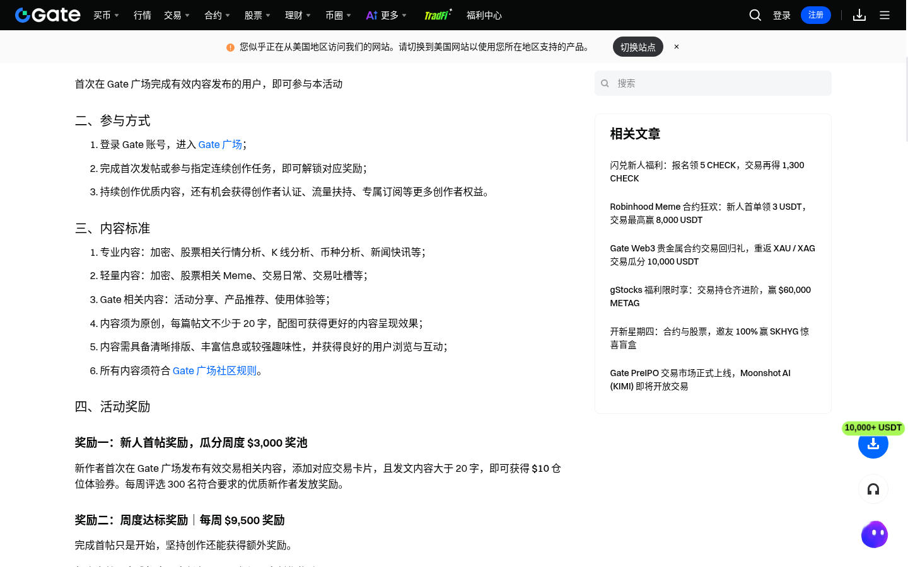Expand the 币圈 dropdown menu
The height and width of the screenshot is (567, 908).
click(338, 15)
